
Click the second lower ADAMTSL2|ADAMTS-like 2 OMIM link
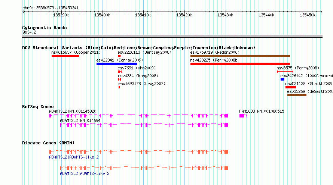[85, 173]
